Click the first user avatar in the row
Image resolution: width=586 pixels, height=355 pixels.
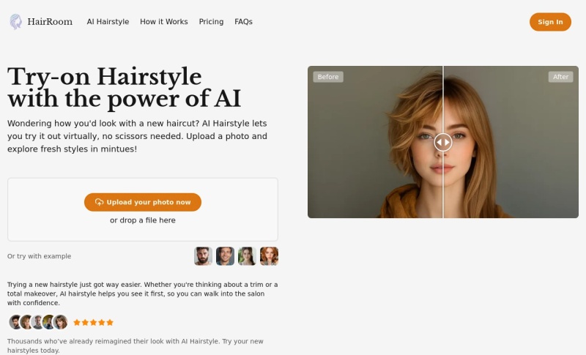coord(15,322)
